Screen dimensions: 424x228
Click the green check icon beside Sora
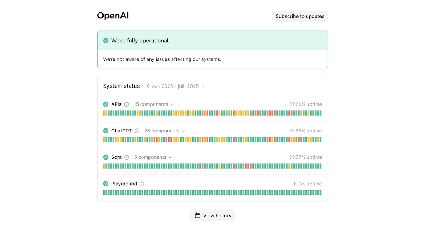106,157
